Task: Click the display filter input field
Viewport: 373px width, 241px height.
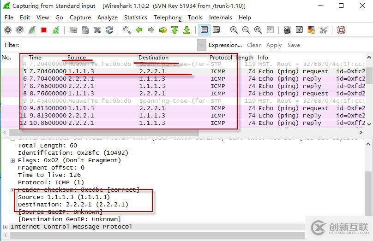Action: 109,45
